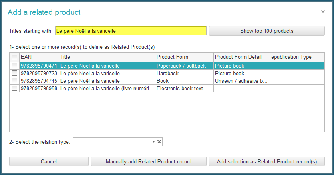Tick checkbox for EAN 9782895798958
Image resolution: width=334 pixels, height=175 pixels.
[14, 88]
